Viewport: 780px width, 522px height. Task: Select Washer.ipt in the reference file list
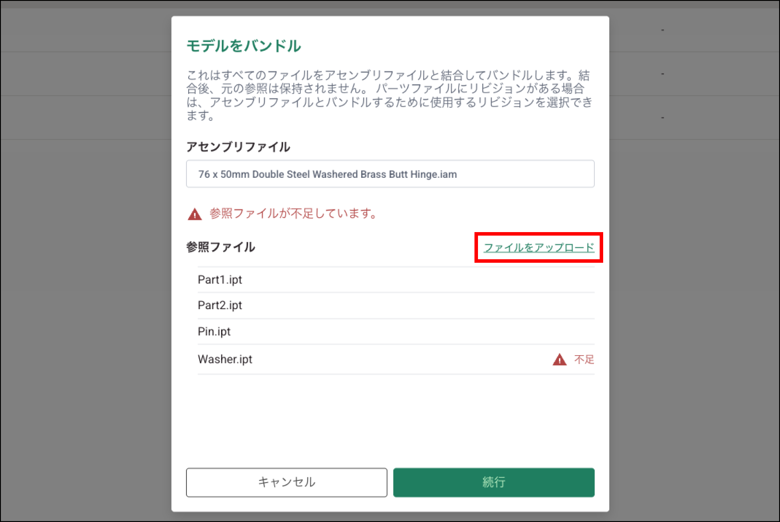tap(225, 360)
